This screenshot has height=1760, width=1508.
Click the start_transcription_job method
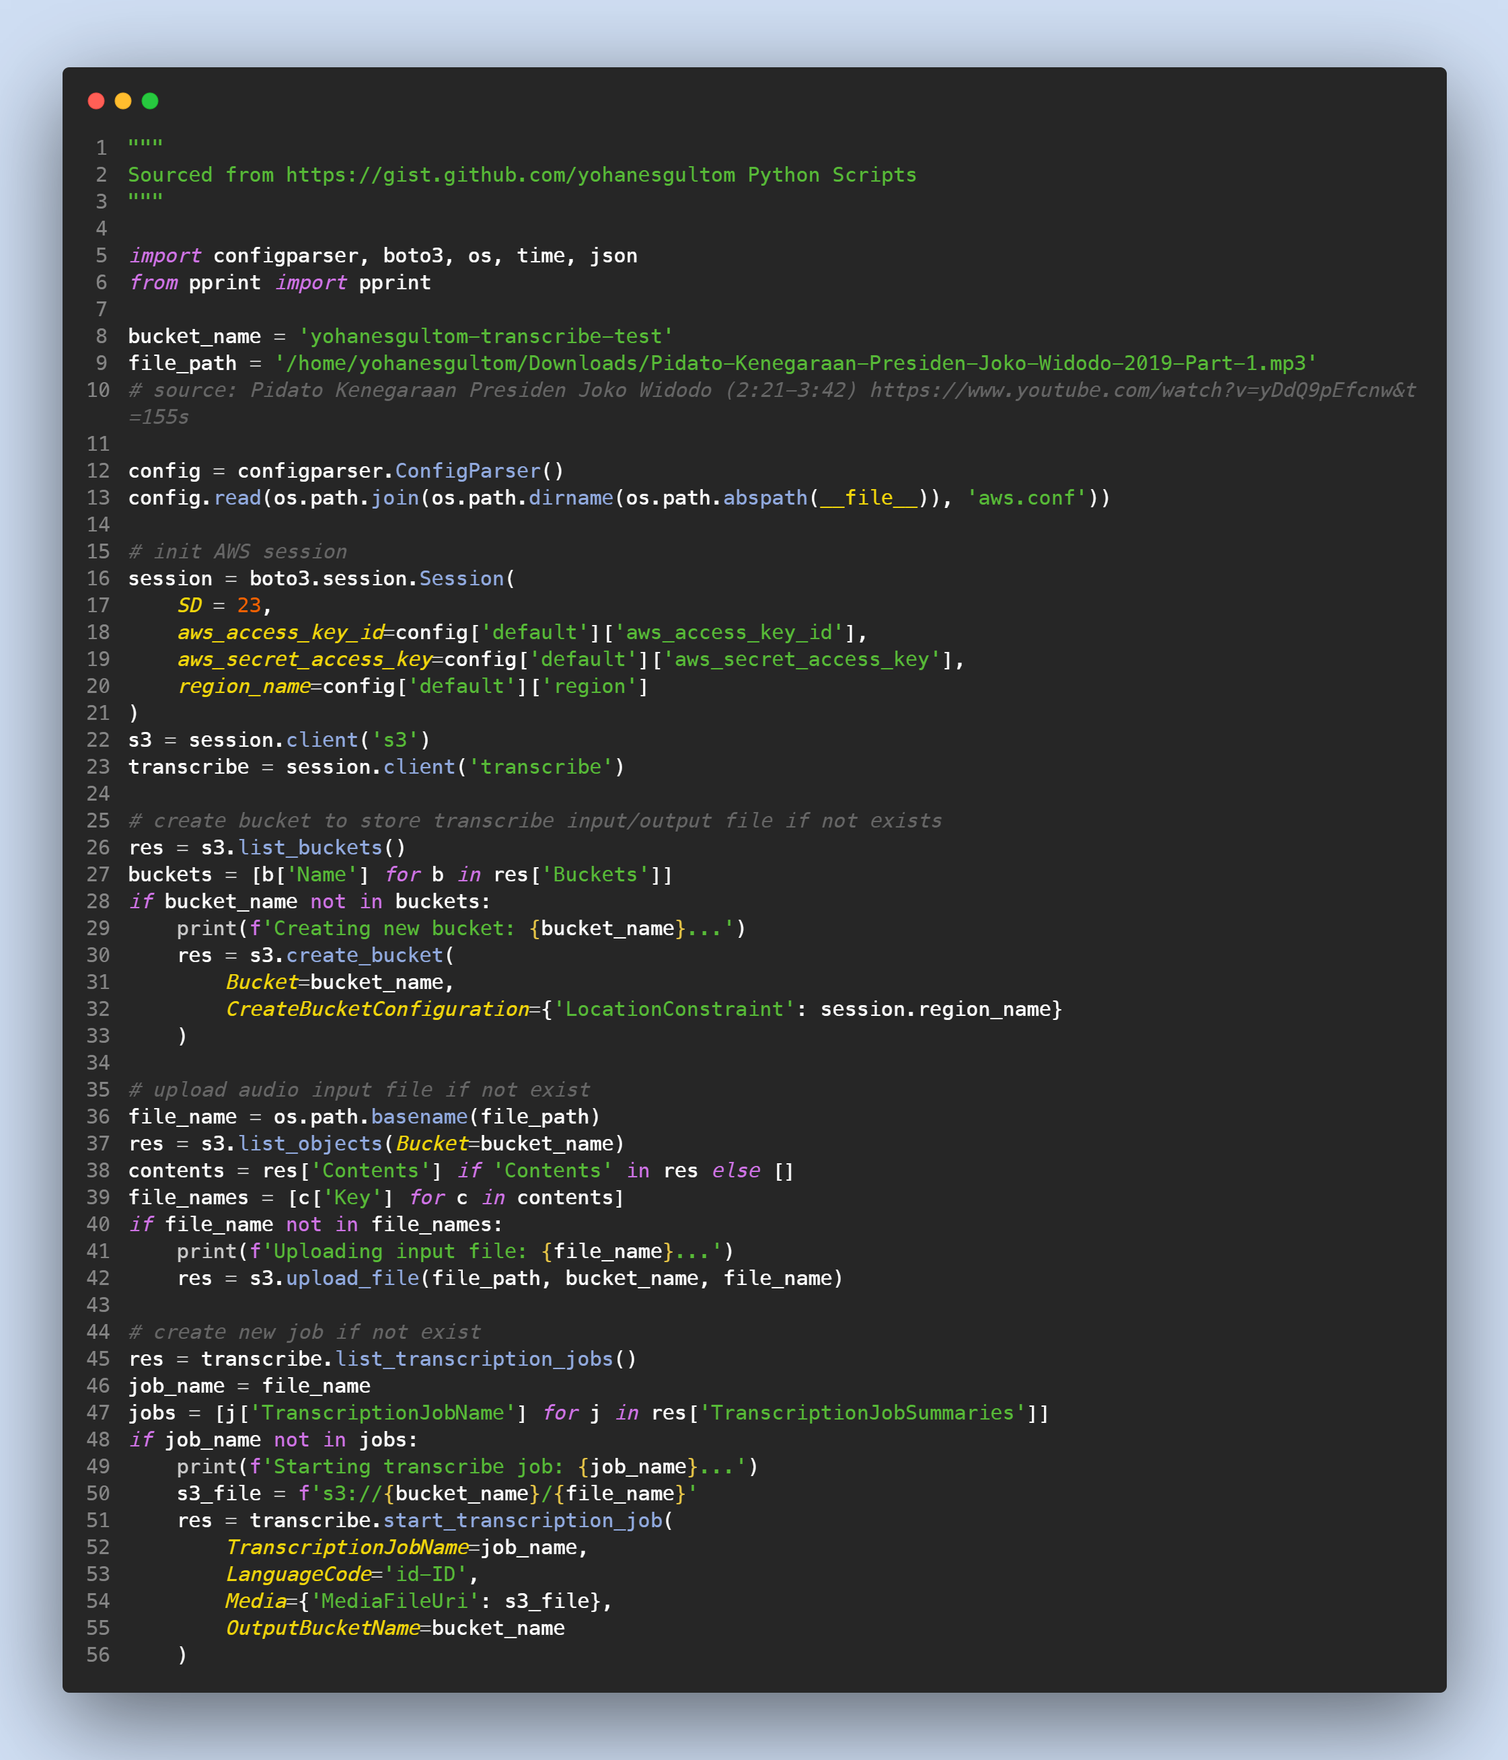[x=522, y=1520]
